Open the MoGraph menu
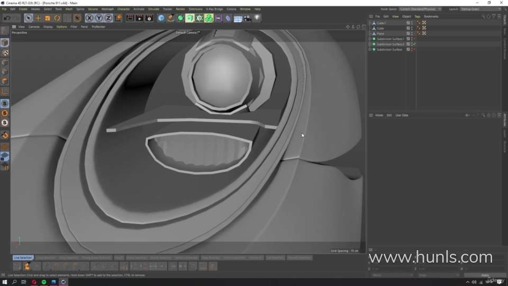Viewport: 508px width, 286px height. point(107,9)
